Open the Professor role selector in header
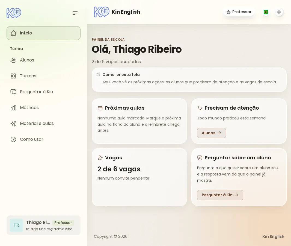Image resolution: width=291 pixels, height=246 pixels. tap(239, 12)
